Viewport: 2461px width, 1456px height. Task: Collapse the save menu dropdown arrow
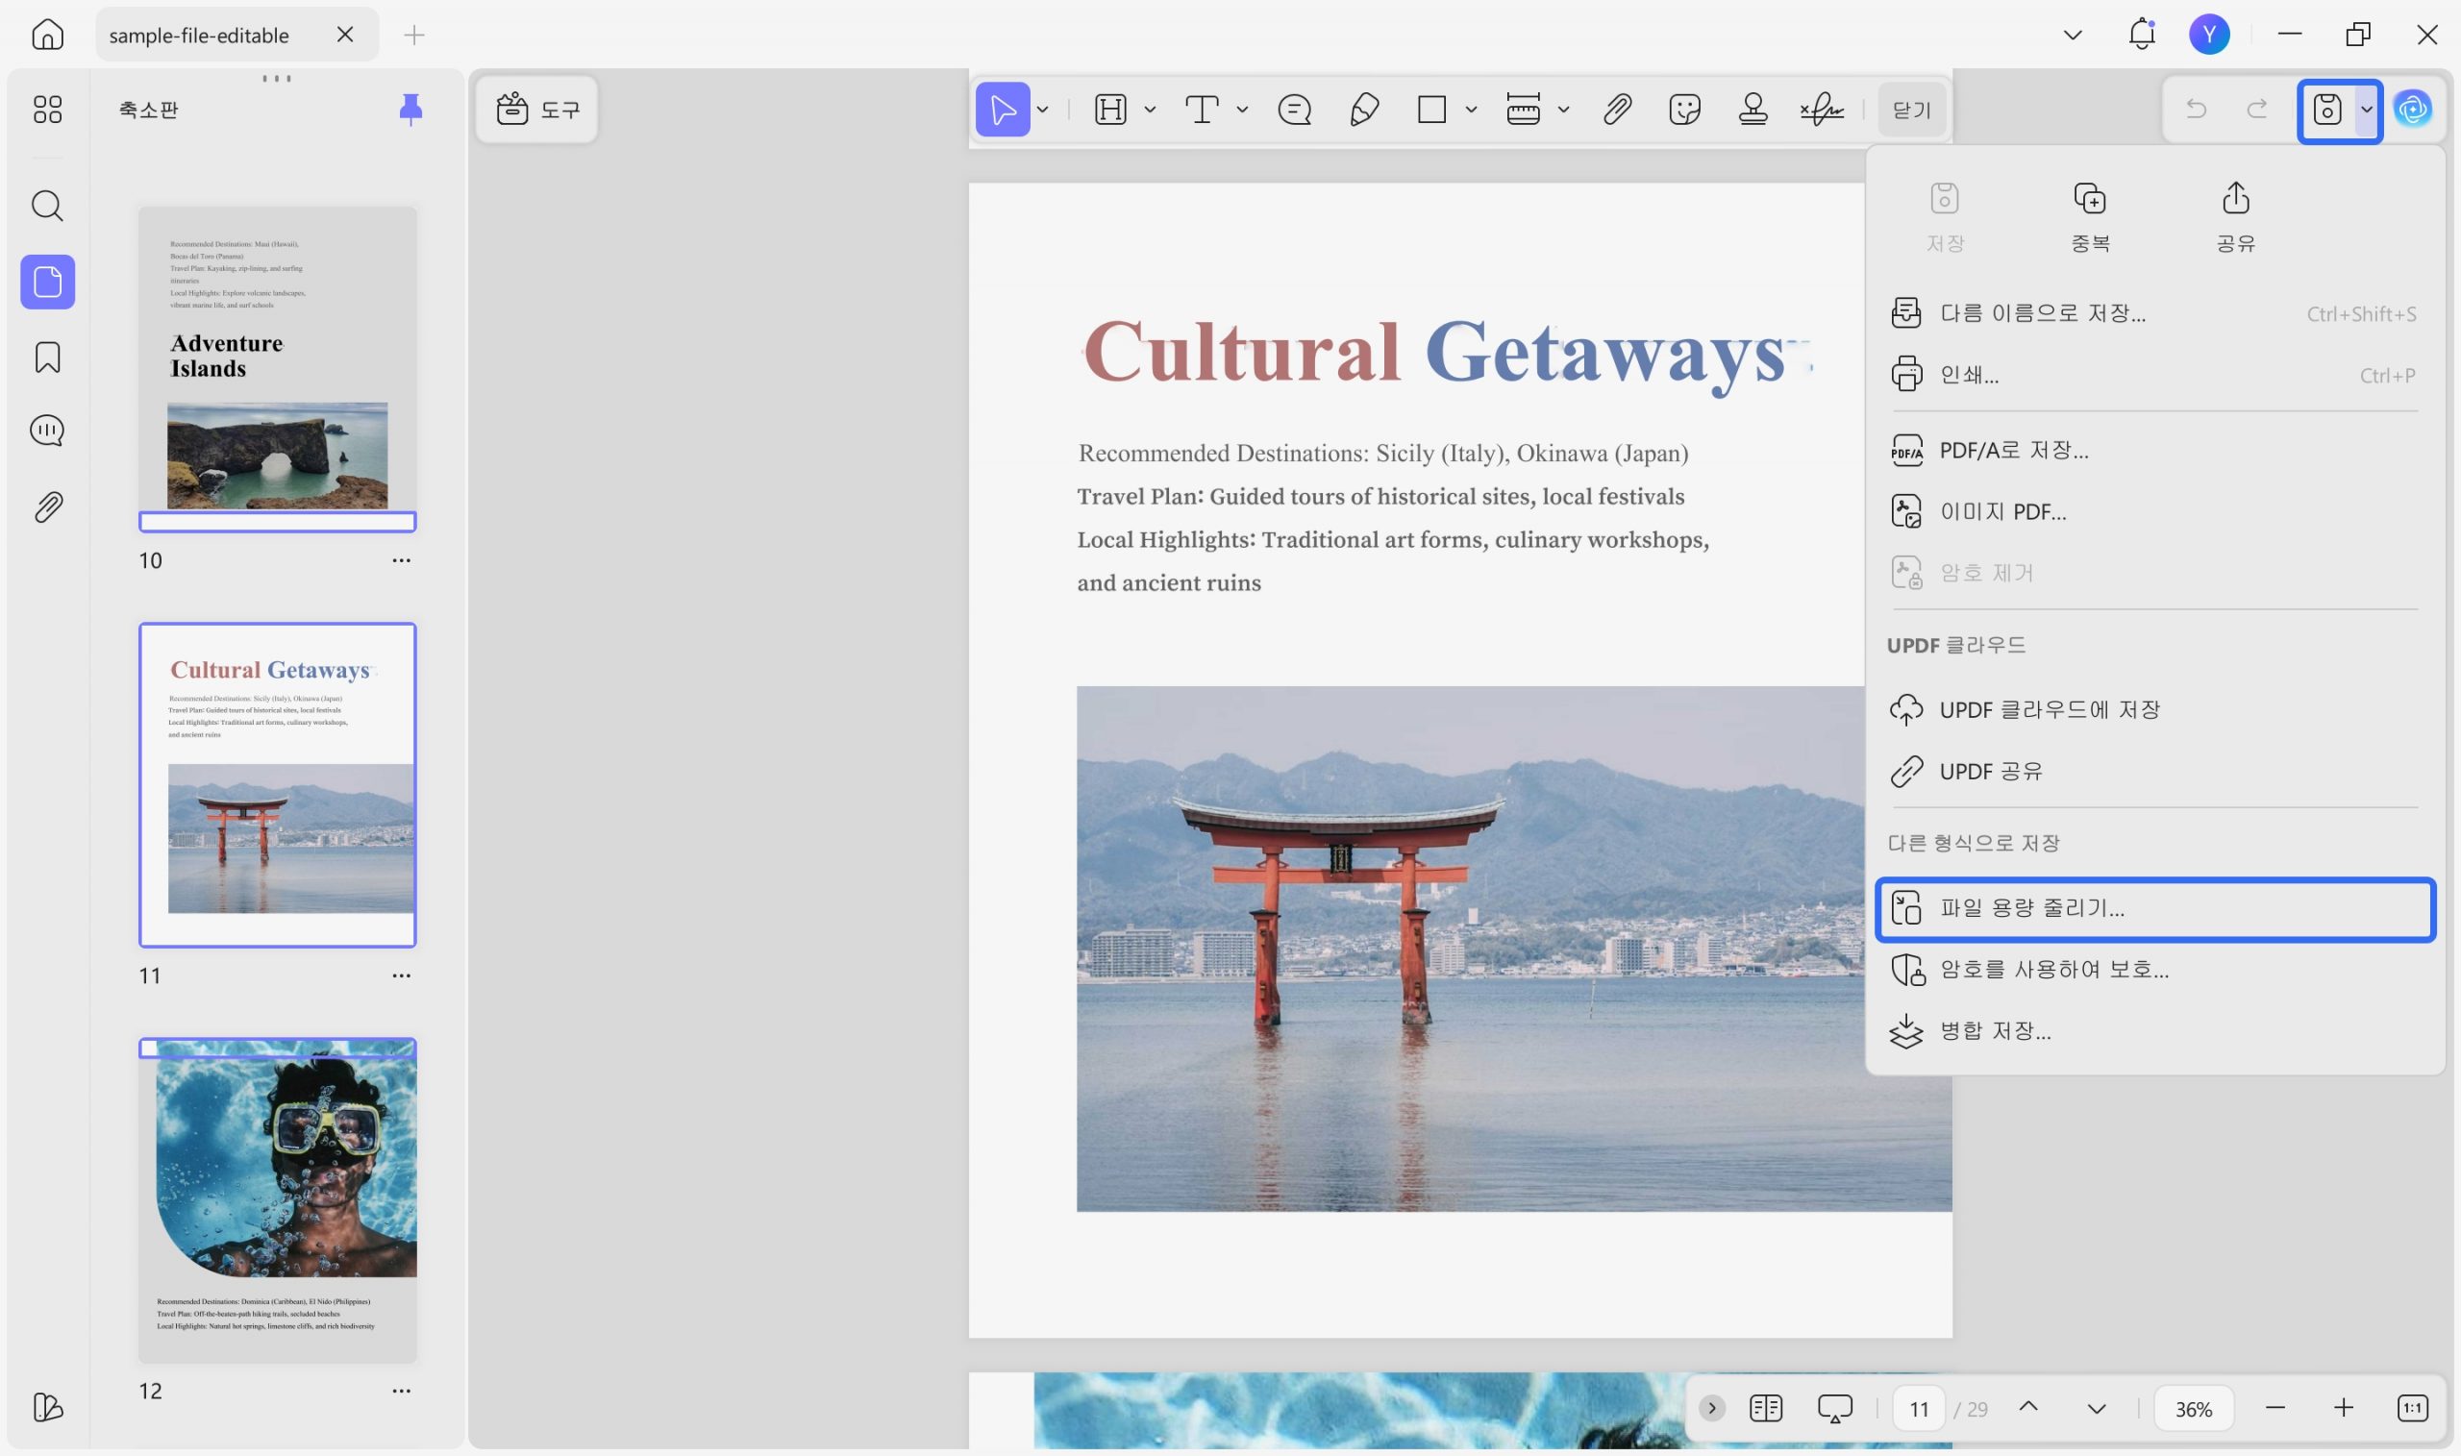pos(2366,109)
